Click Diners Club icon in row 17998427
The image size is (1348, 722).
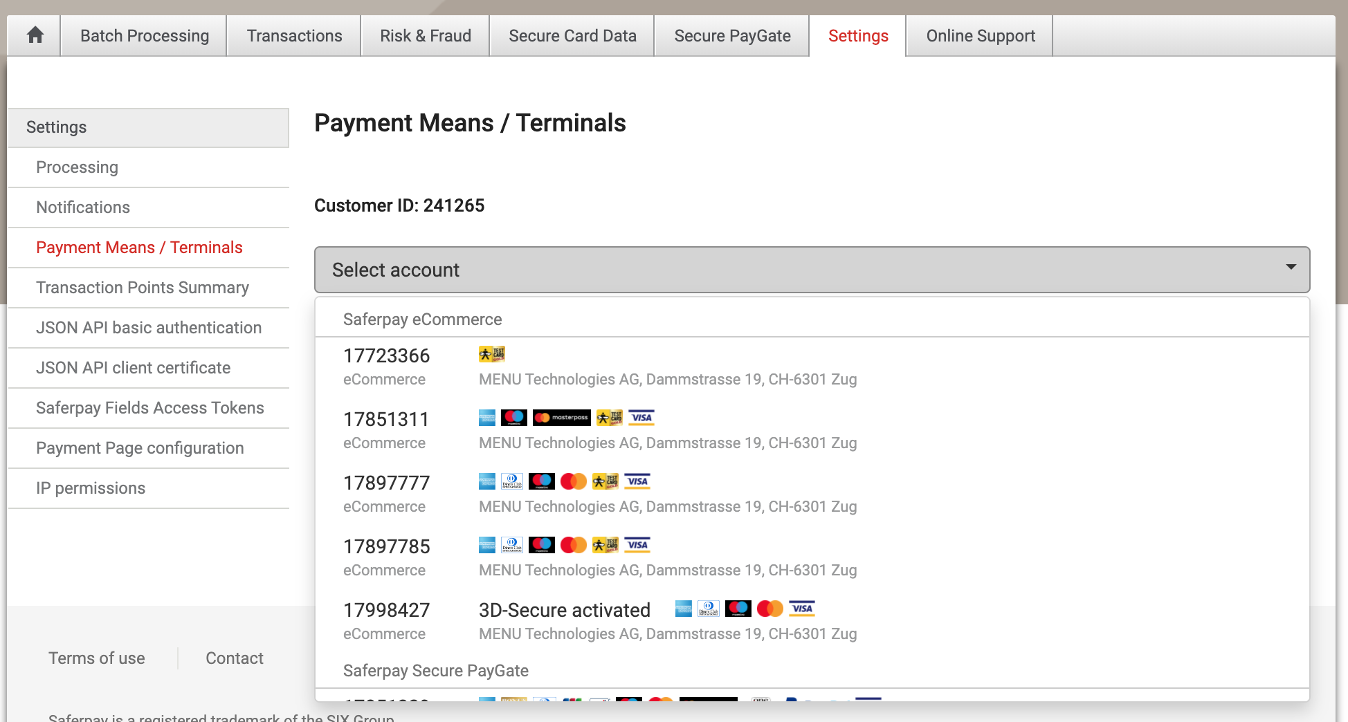coord(709,609)
